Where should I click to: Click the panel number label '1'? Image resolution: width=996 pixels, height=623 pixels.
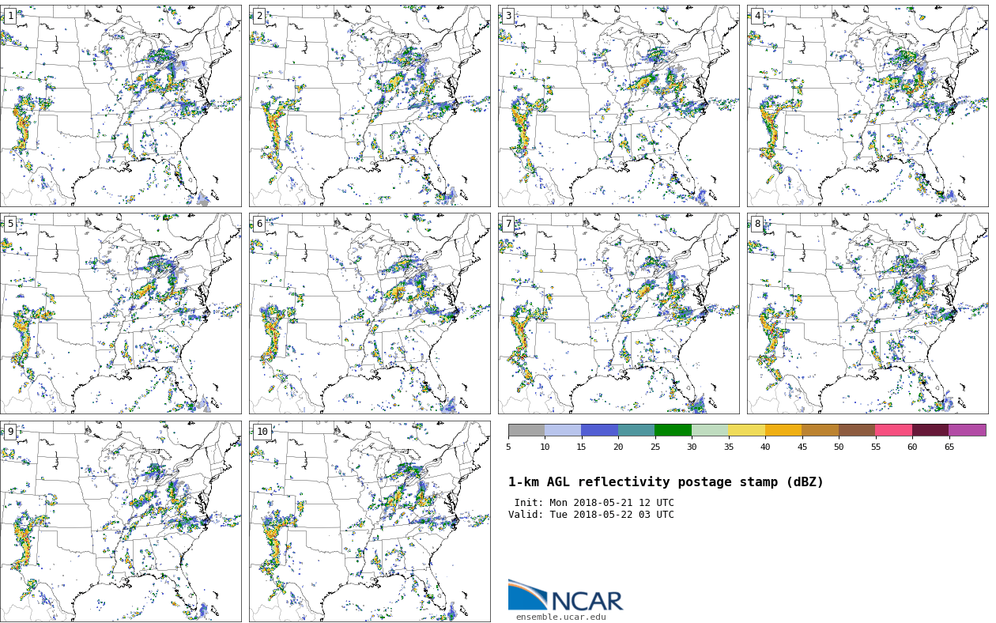click(x=10, y=16)
